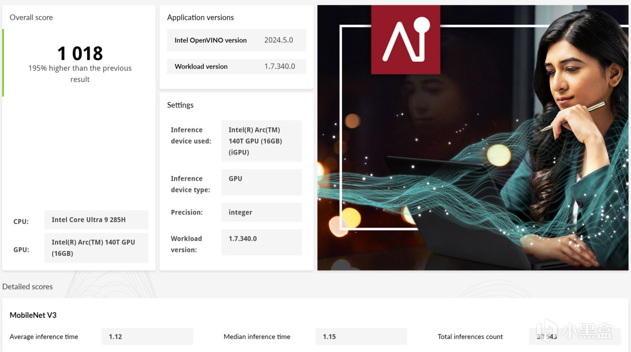The image size is (631, 352).
Task: Click the banner image of the woman with pen
Action: (x=473, y=138)
